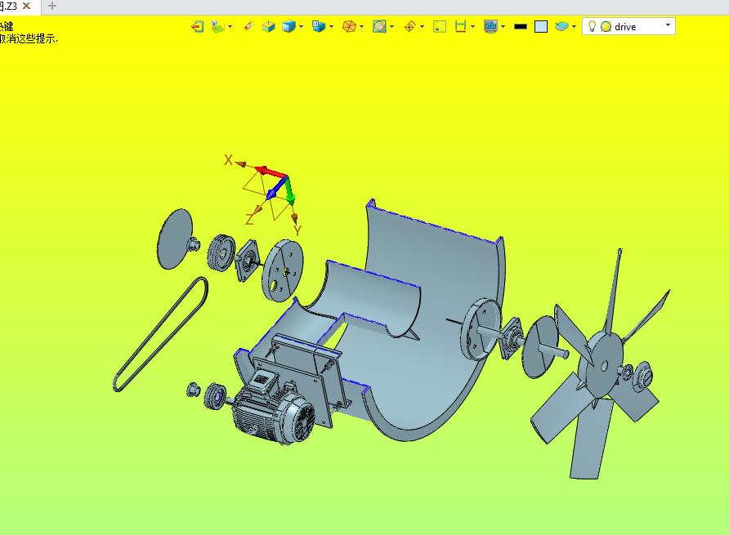Click the red X axis arrow
Viewport: 729px width, 535px height.
coord(271,172)
